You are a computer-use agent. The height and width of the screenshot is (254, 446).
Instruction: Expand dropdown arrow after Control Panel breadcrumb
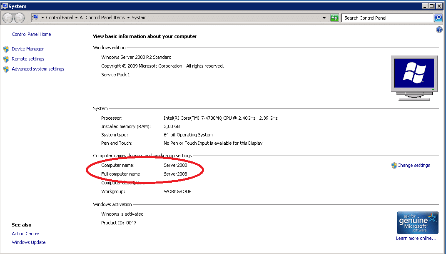click(x=76, y=18)
